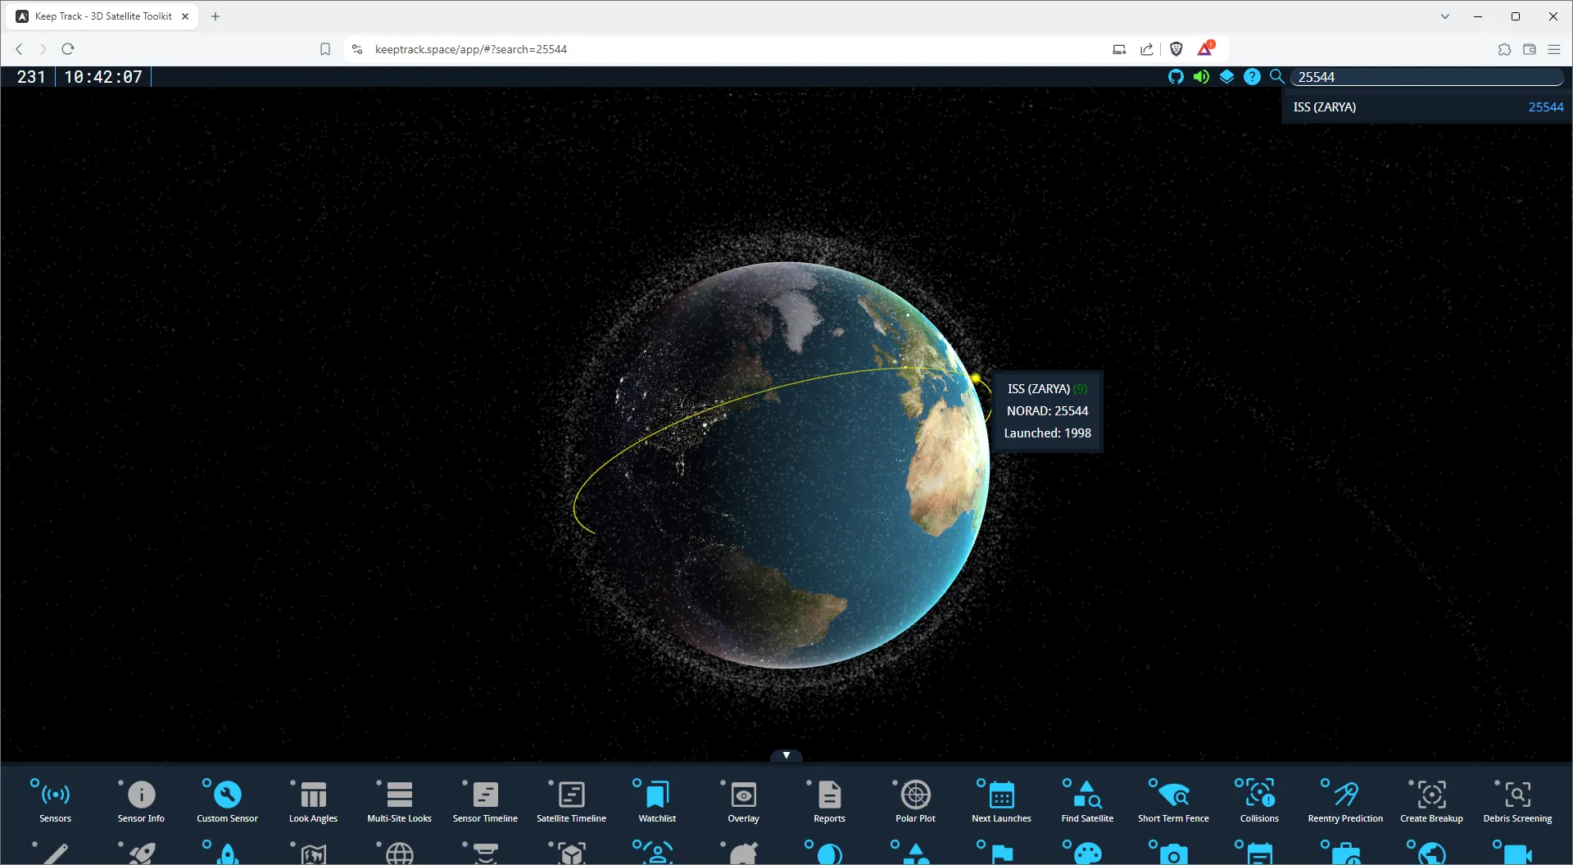Open the GitHub repository link
1573x865 pixels.
pos(1176,76)
